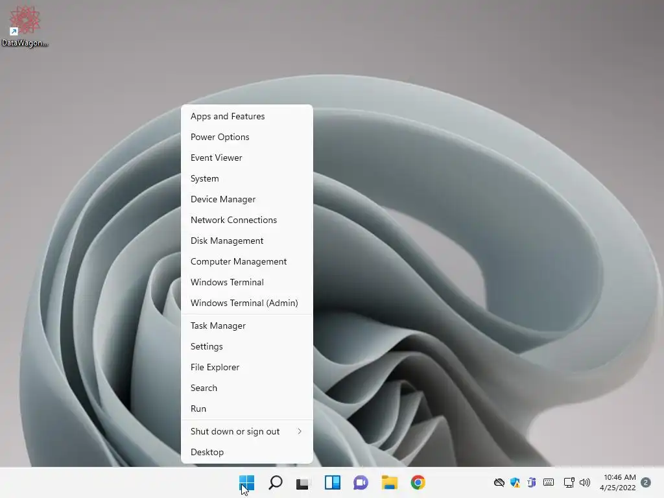The width and height of the screenshot is (664, 498).
Task: Click the volume speaker tray icon
Action: coord(585,482)
